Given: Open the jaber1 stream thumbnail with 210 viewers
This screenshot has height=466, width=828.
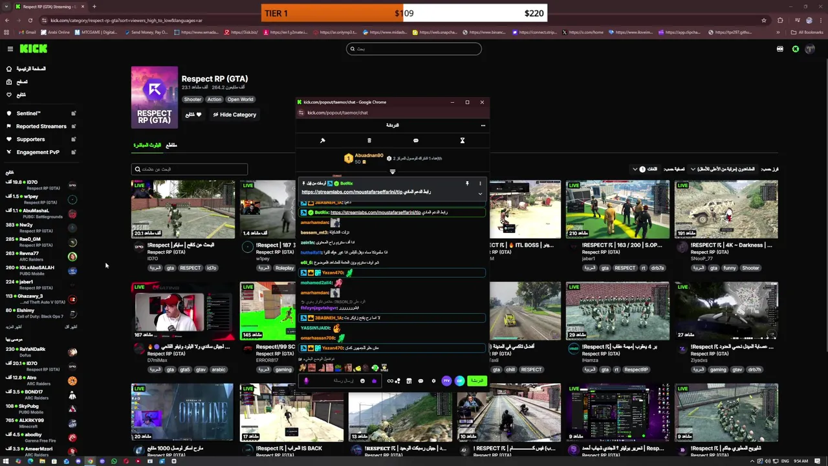Looking at the screenshot, I should tap(618, 210).
